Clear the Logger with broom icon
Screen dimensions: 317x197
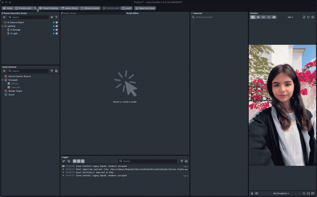64,161
